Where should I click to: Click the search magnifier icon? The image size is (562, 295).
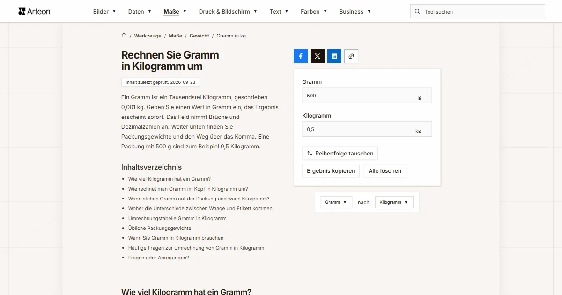(417, 12)
